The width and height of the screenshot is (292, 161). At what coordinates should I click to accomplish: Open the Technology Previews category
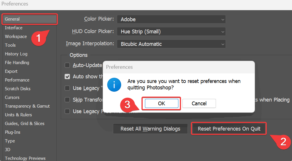25,158
